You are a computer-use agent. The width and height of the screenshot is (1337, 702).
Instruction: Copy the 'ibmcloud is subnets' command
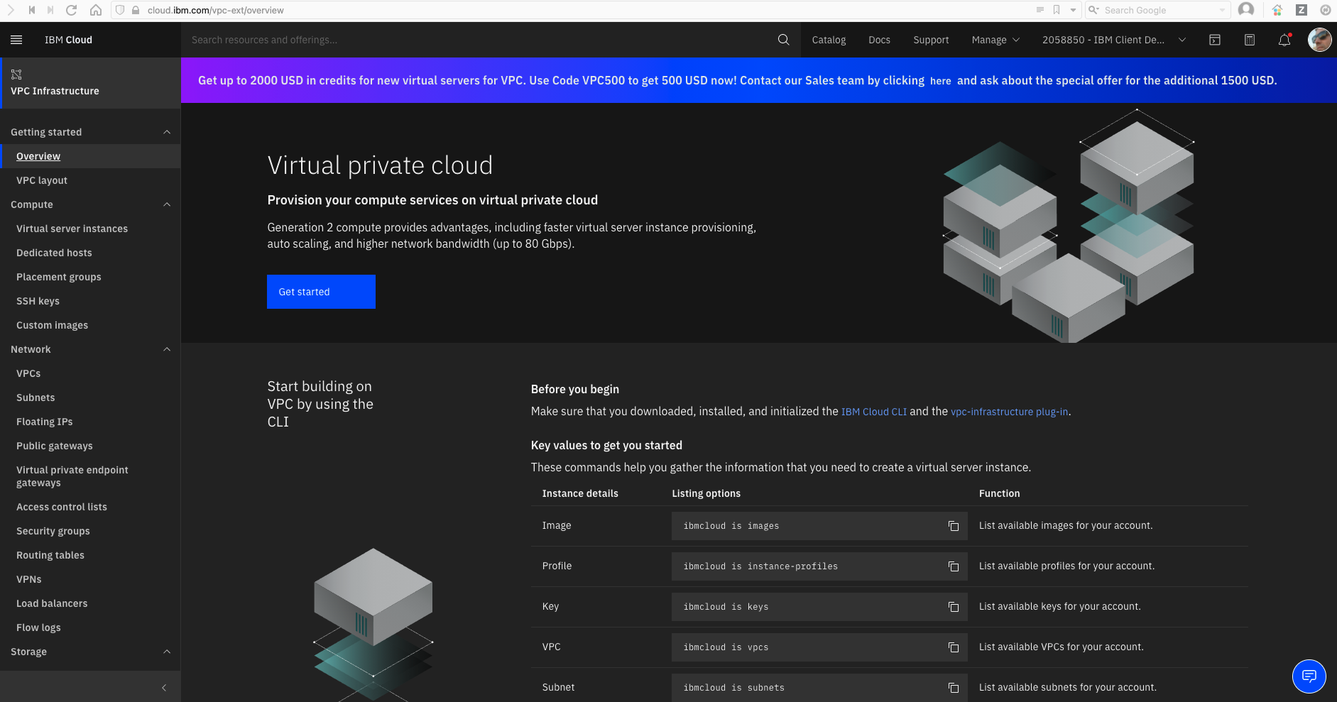coord(954,688)
